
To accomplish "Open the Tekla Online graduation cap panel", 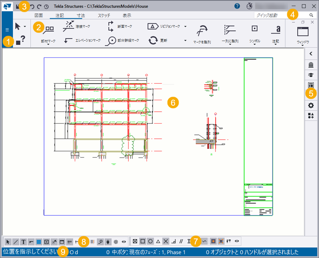I will (311, 75).
